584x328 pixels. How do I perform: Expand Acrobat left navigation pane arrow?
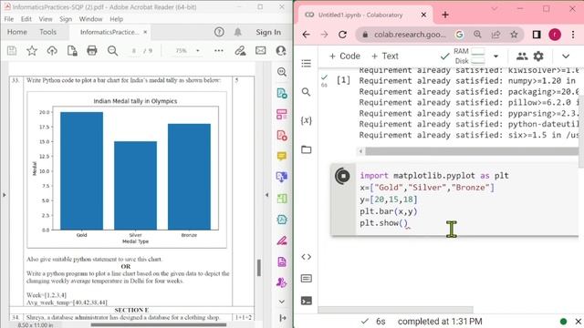tap(4, 194)
